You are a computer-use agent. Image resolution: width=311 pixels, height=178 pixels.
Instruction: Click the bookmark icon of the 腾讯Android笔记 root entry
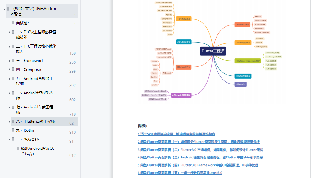[8, 9]
